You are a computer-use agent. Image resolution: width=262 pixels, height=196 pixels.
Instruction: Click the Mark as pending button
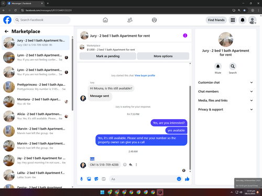(108, 56)
